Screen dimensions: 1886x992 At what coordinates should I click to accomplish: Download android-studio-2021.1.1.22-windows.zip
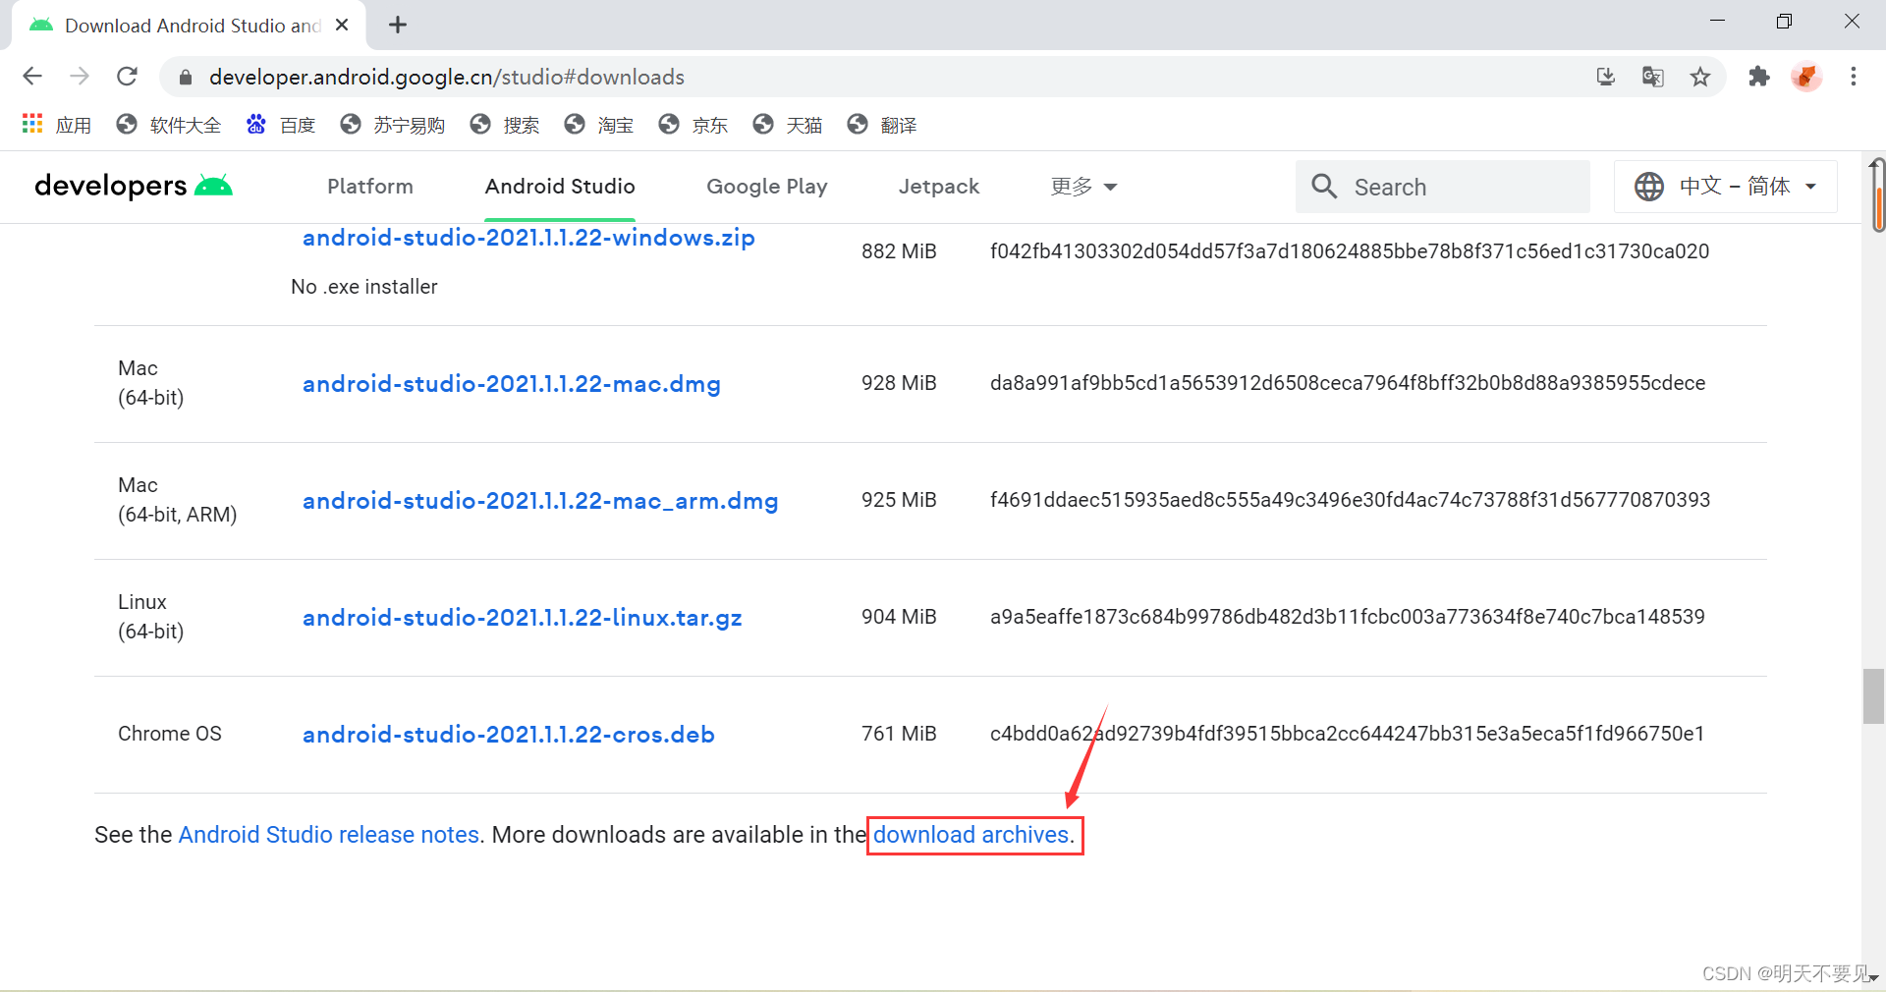pyautogui.click(x=528, y=238)
